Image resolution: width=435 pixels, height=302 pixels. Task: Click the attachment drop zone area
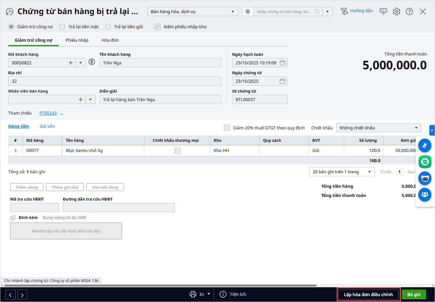click(66, 231)
